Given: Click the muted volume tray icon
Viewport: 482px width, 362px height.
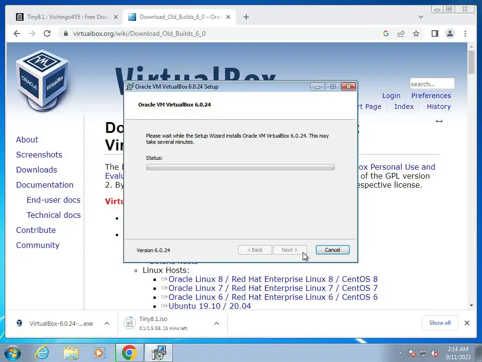Looking at the screenshot, I should [434, 353].
